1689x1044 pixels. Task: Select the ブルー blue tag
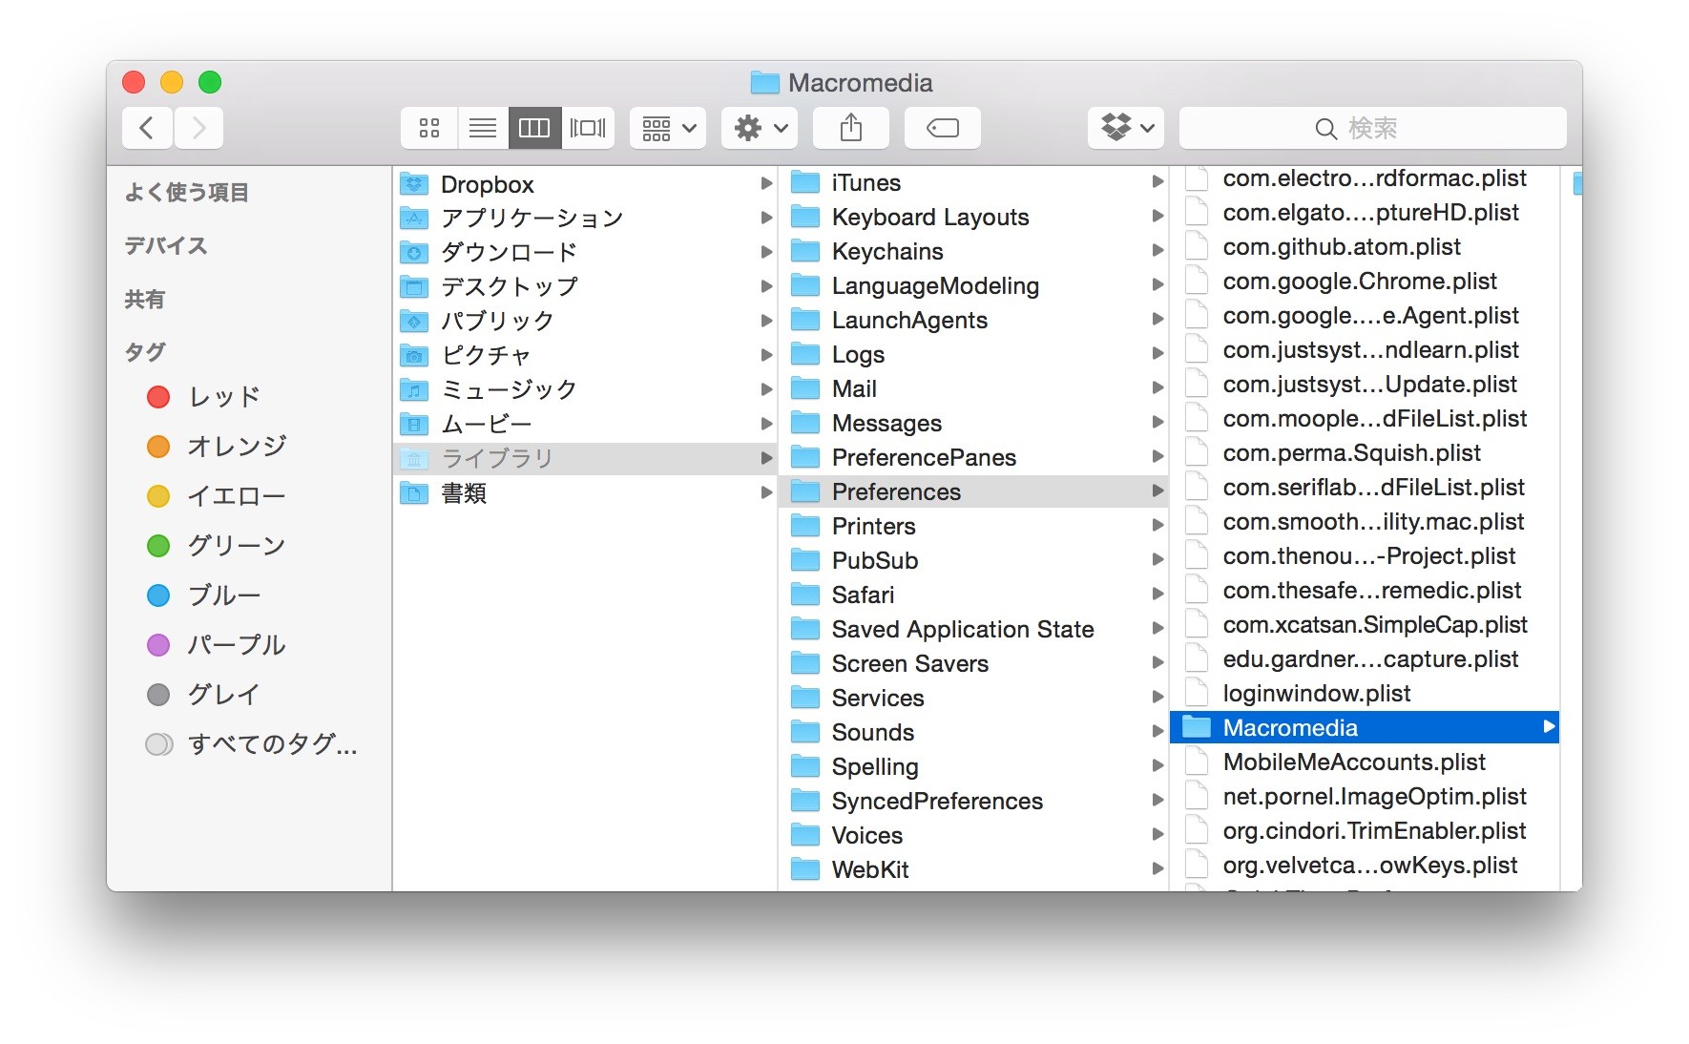[204, 595]
